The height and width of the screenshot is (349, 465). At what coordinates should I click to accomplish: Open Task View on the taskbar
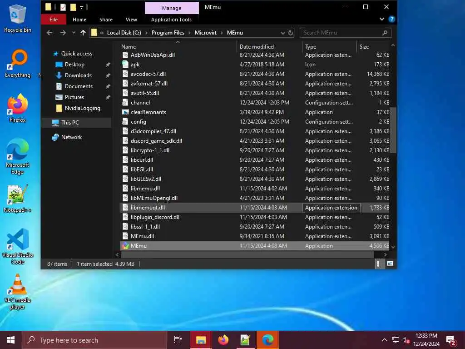(178, 340)
